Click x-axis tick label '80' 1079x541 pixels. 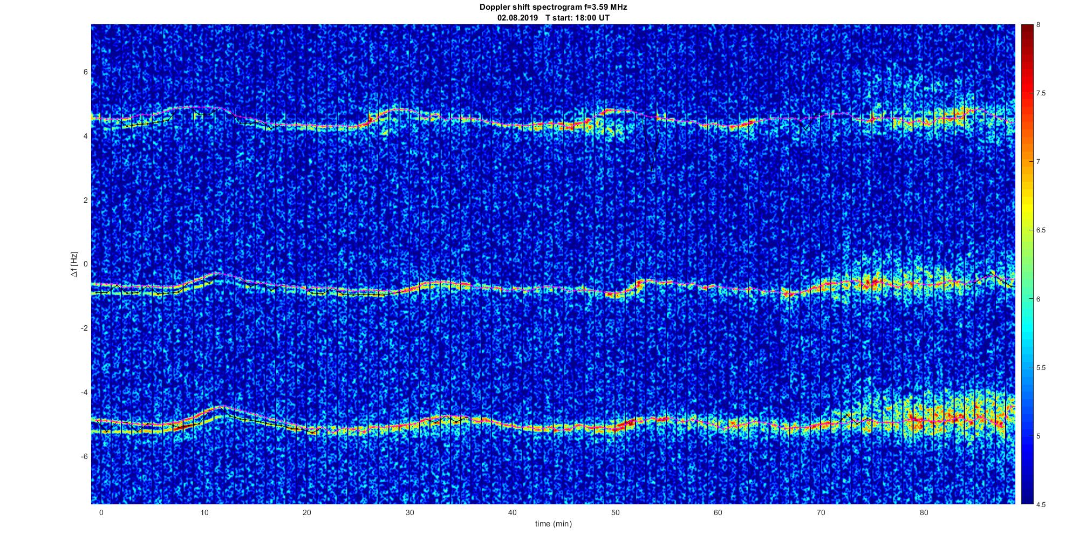924,513
